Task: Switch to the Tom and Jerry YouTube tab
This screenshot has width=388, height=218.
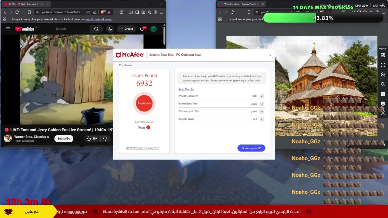Action: click(x=27, y=4)
